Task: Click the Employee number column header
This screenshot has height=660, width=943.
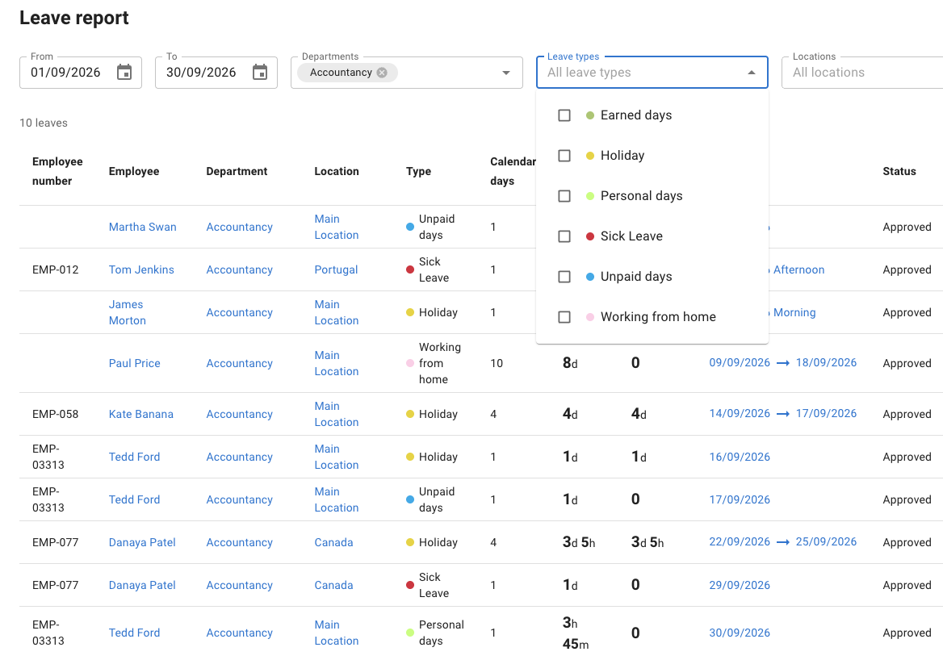Action: tap(57, 171)
